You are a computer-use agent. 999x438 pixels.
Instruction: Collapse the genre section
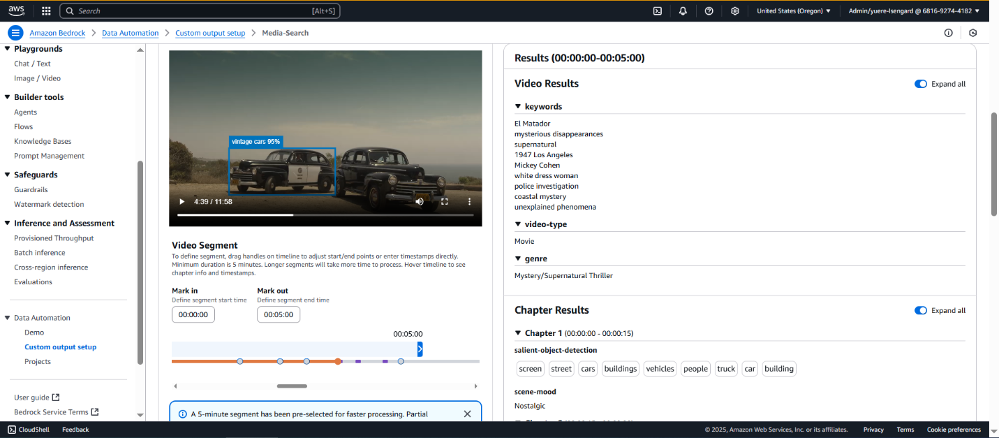[x=518, y=258]
